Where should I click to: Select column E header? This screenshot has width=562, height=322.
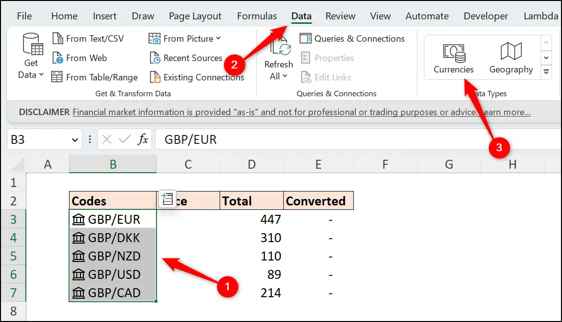tap(319, 164)
